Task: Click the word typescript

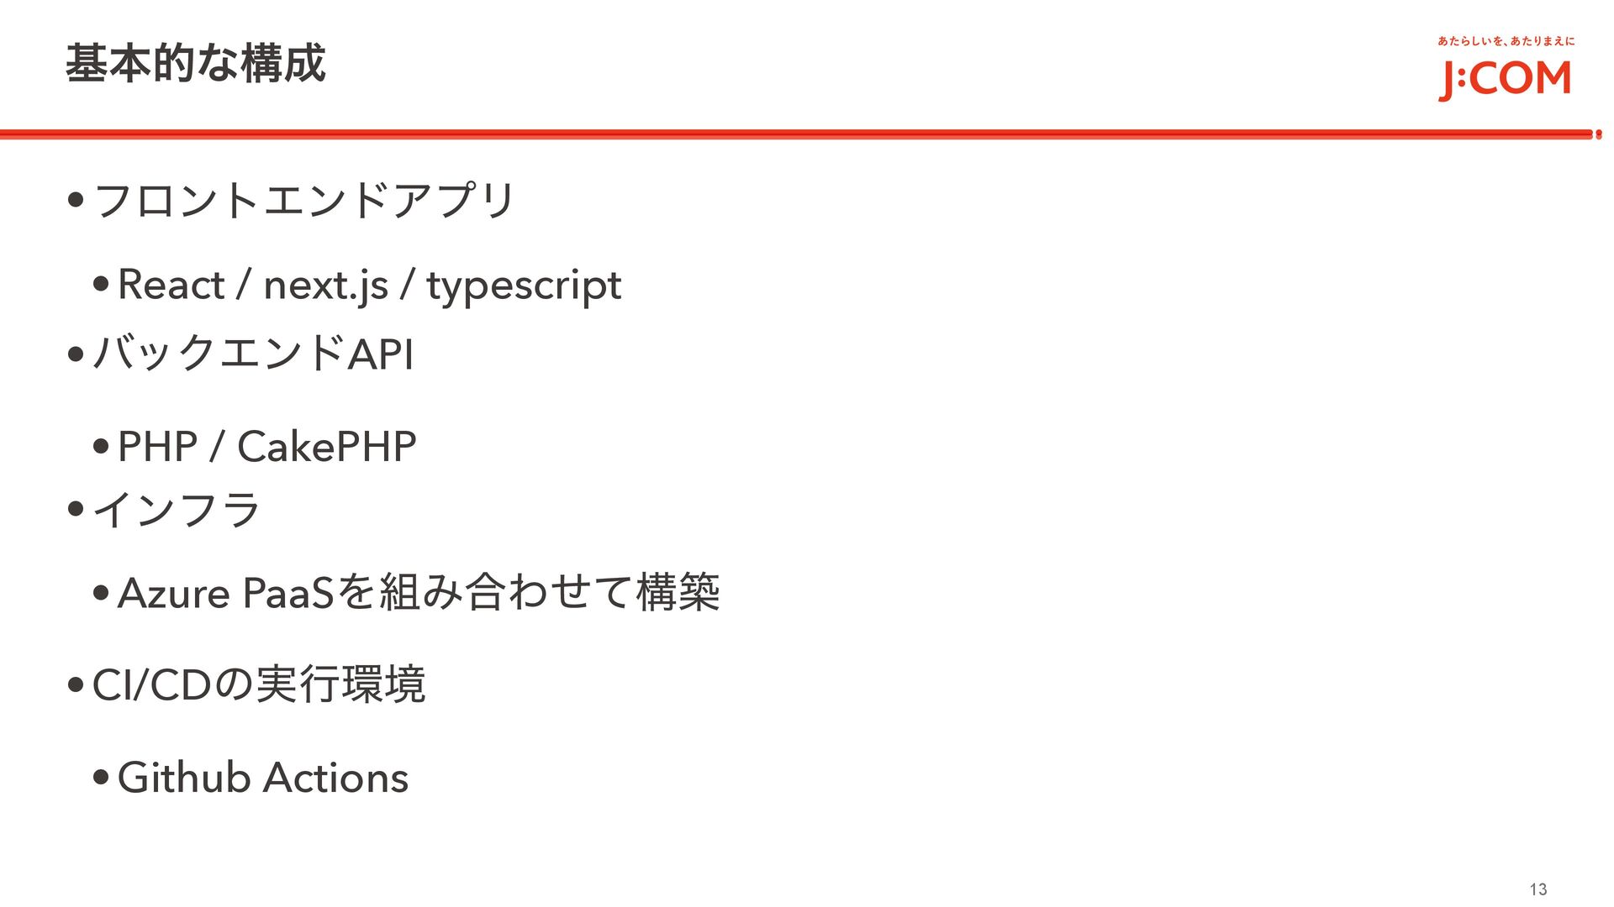Action: (x=524, y=286)
